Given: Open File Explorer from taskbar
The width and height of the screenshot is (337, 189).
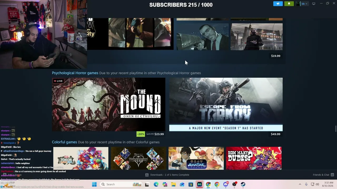Looking at the screenshot, I should pos(174,184).
